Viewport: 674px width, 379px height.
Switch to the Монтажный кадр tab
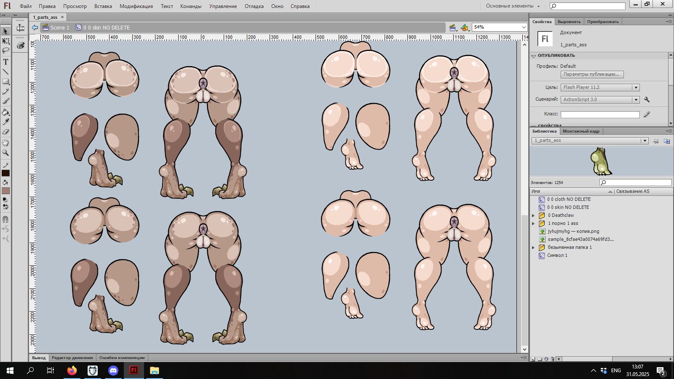pos(581,131)
